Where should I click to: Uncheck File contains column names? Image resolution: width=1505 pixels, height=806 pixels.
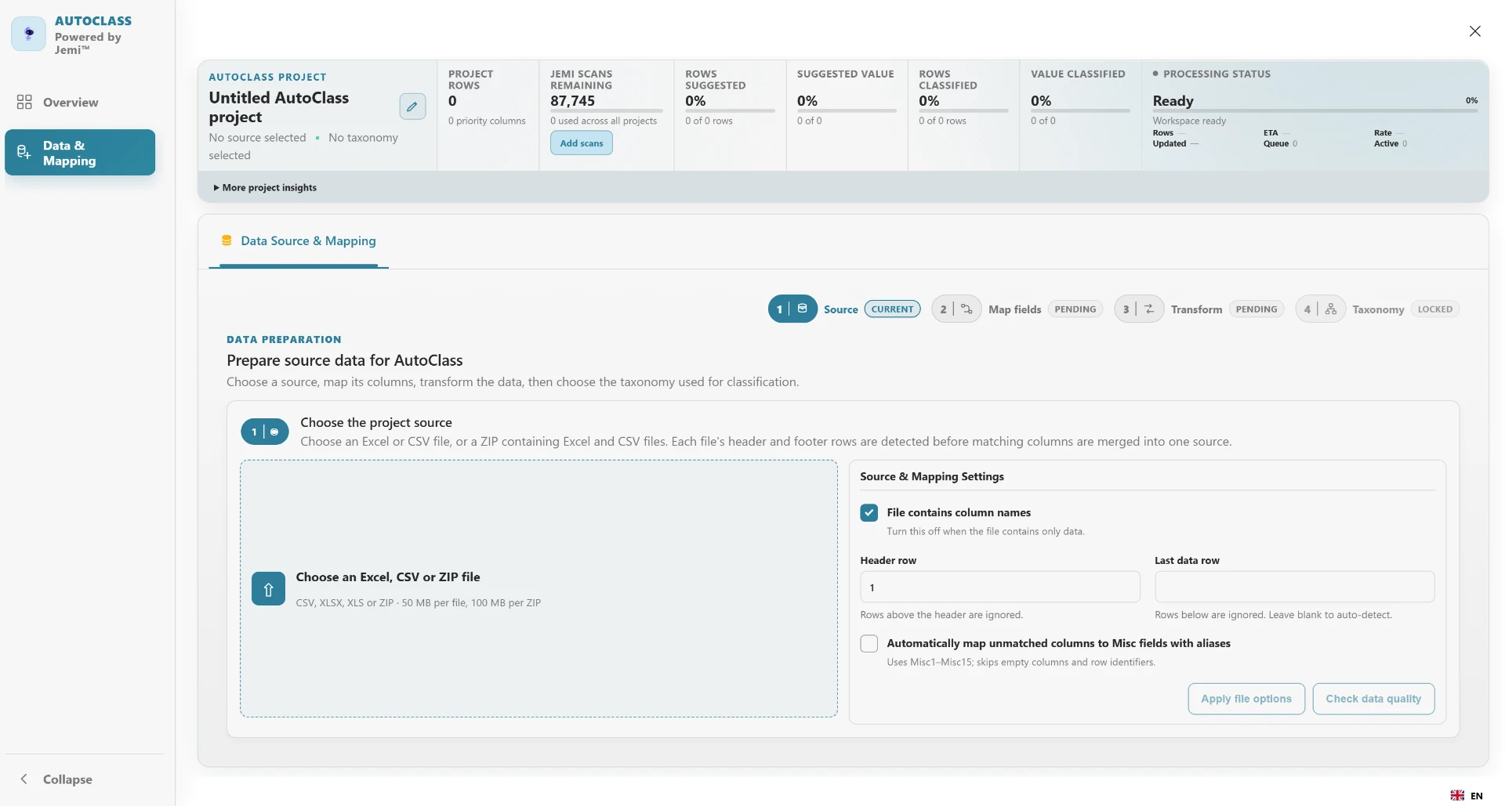click(x=869, y=512)
